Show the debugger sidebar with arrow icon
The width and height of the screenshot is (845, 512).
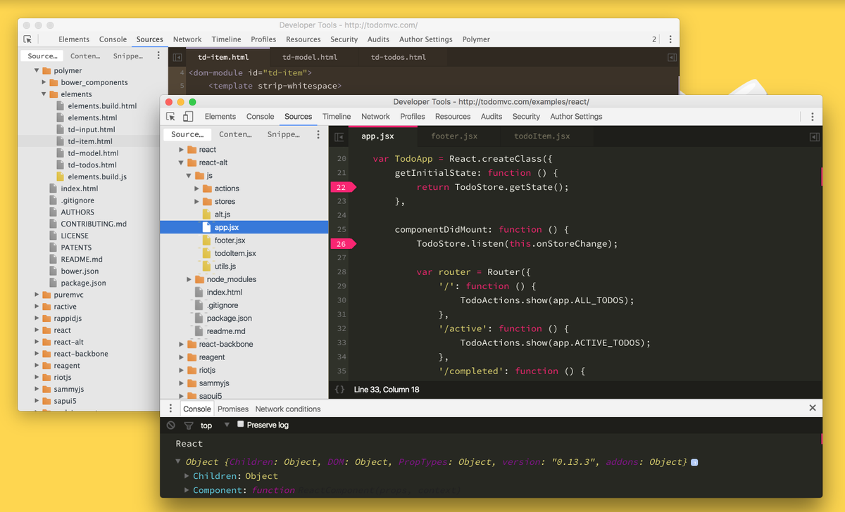tap(814, 136)
